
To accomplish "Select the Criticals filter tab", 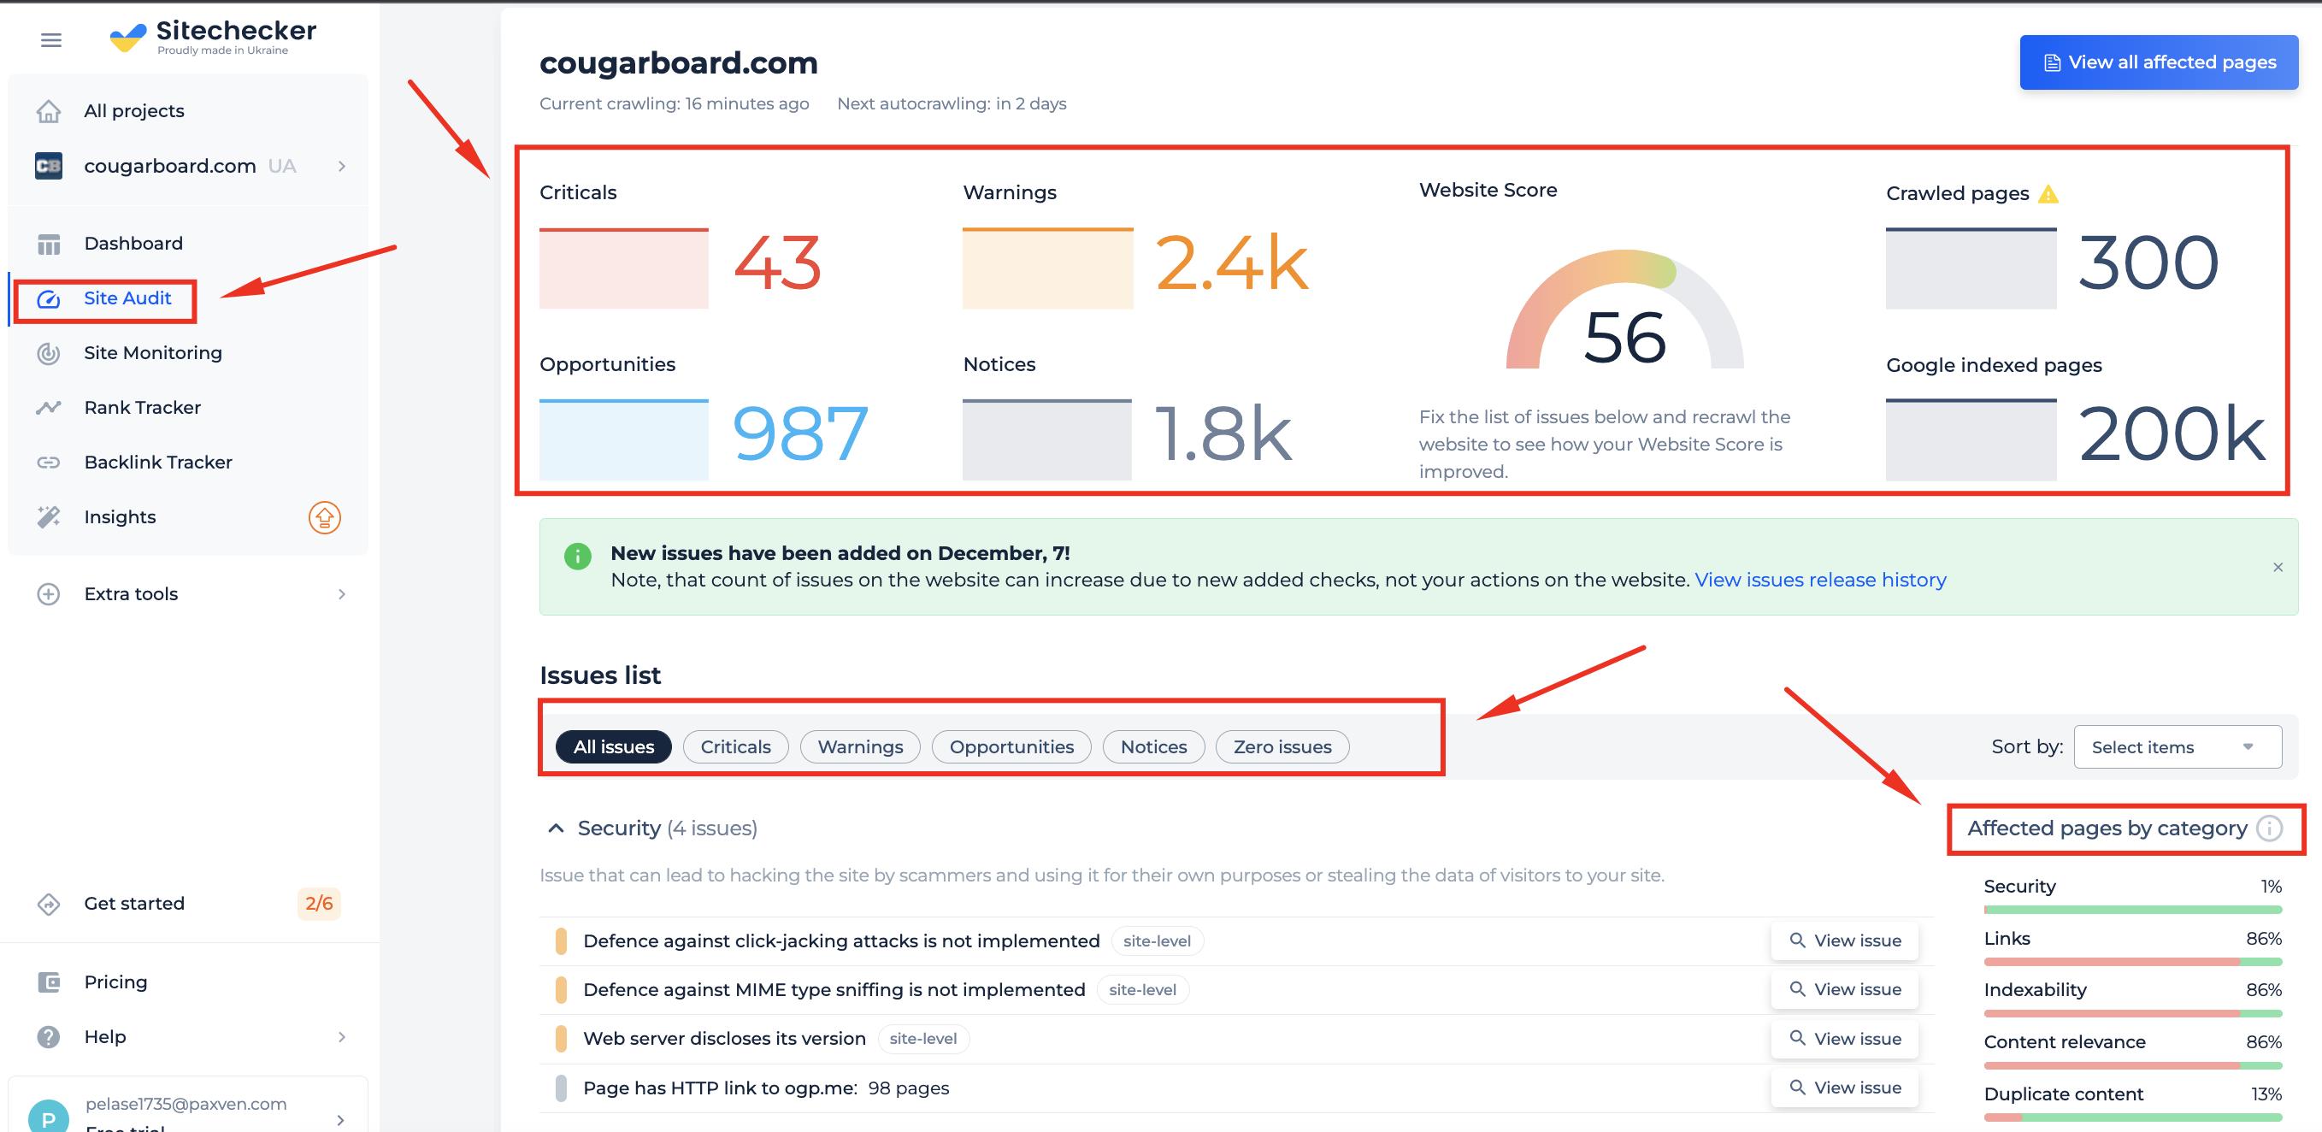I will pyautogui.click(x=734, y=746).
